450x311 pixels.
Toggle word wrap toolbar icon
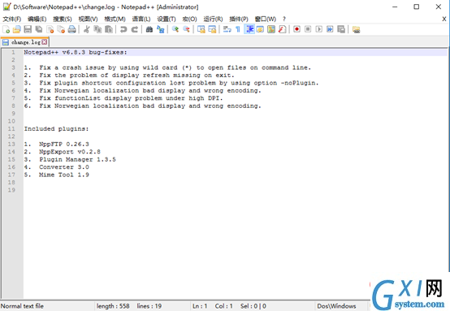pos(227,29)
